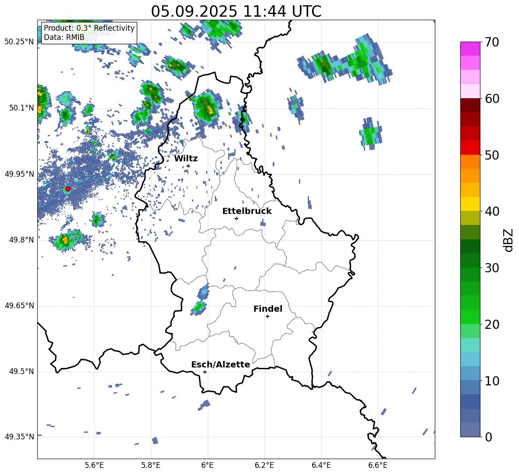The height and width of the screenshot is (474, 519).
Task: Click the colorbar tick label 60
Action: click(x=491, y=99)
